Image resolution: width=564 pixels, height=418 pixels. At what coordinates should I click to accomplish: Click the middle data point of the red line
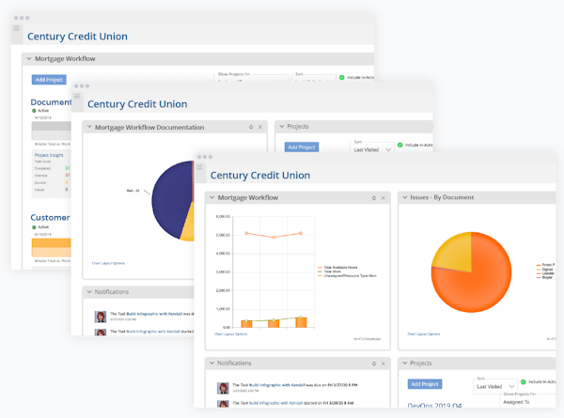point(274,238)
